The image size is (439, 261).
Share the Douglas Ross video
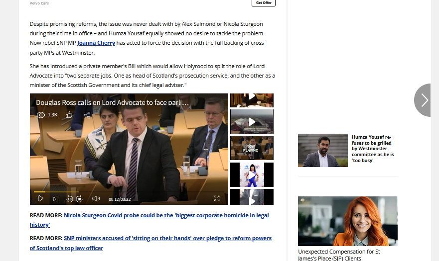pos(87,115)
